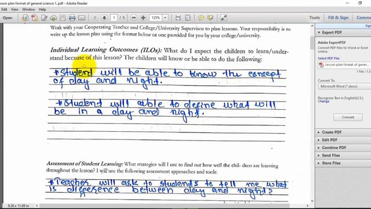Viewport: 371px width, 209px height.
Task: Open the Help menu
Action: [42, 9]
